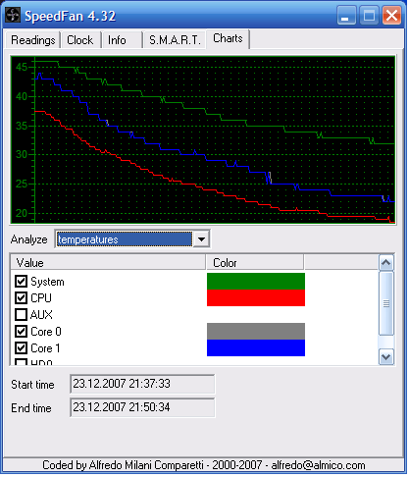This screenshot has width=409, height=477.
Task: Switch to the Readings tab
Action: (x=32, y=40)
